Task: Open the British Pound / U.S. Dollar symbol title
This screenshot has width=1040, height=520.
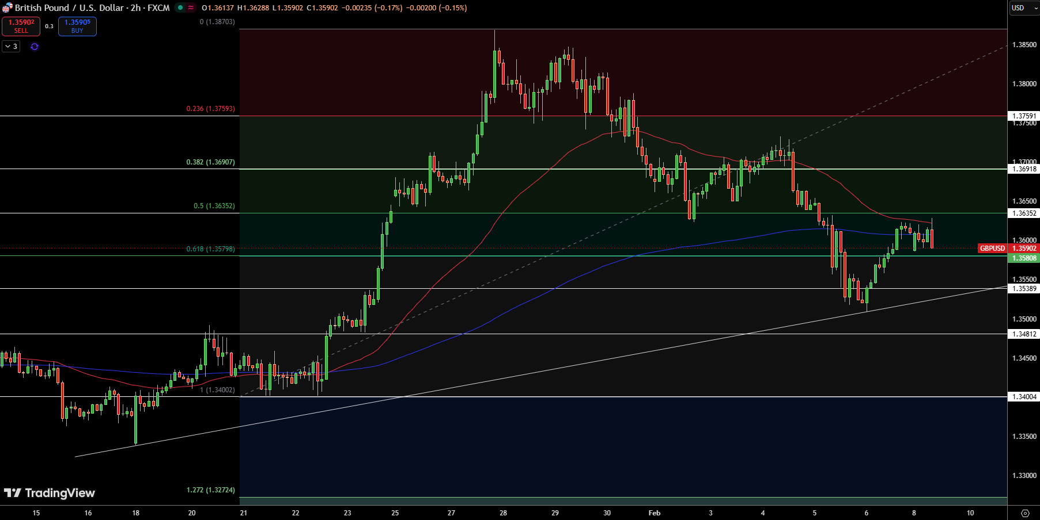Action: pos(92,8)
